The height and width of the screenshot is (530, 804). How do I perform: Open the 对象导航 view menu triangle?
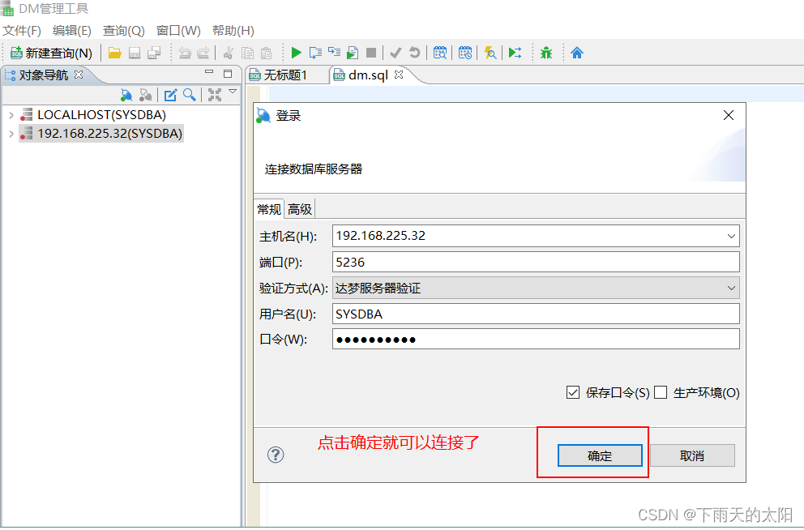point(233,92)
